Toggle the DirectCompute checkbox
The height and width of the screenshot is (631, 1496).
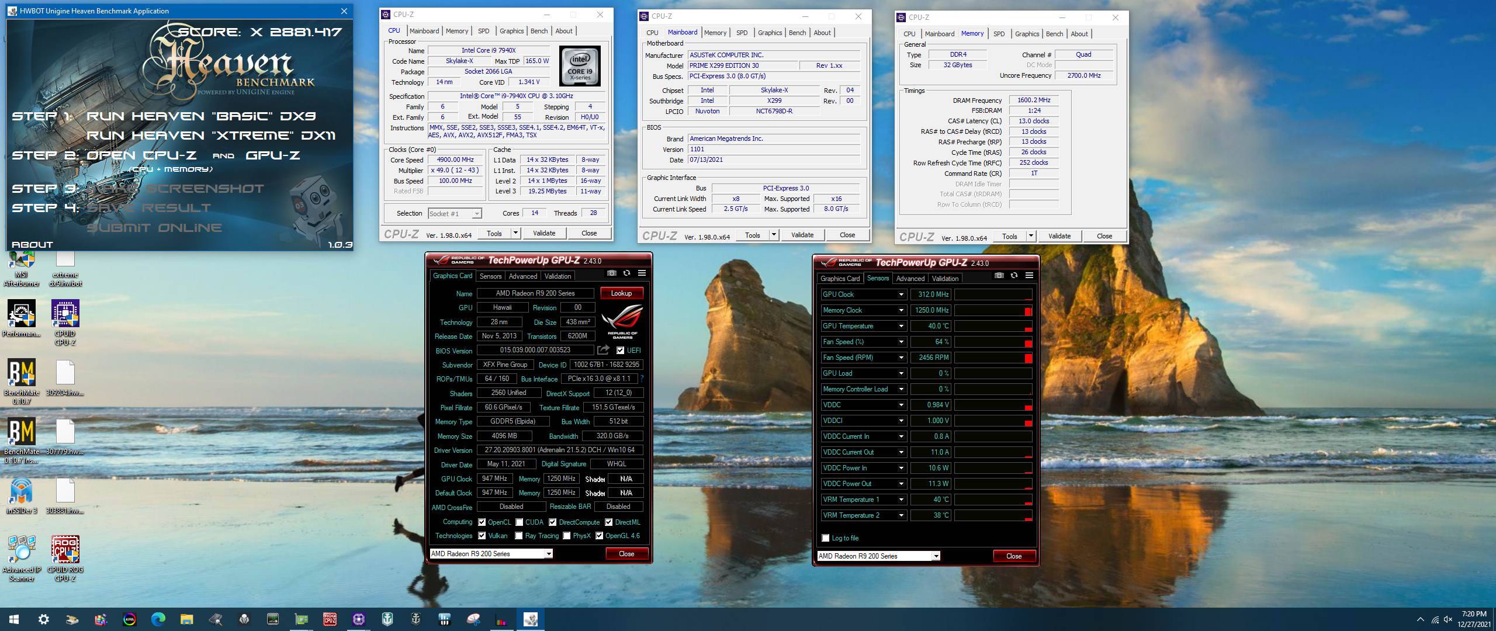point(552,522)
